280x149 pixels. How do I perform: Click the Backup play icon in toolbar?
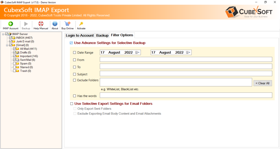[x=26, y=24]
